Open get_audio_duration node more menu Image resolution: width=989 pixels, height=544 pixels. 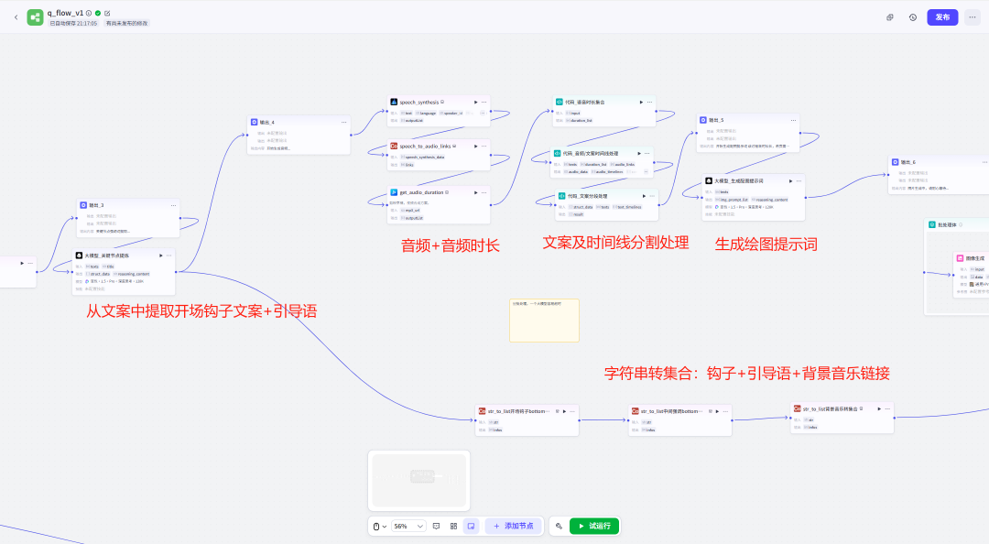pyautogui.click(x=484, y=192)
